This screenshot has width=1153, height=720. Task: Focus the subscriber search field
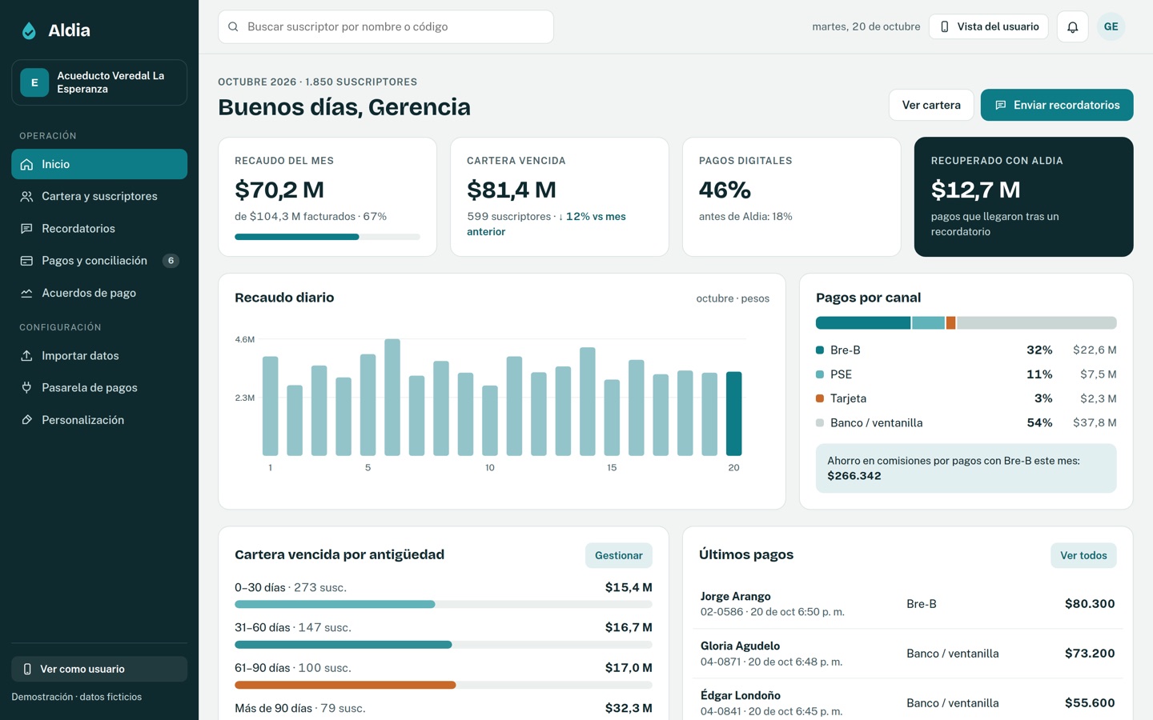tap(386, 26)
